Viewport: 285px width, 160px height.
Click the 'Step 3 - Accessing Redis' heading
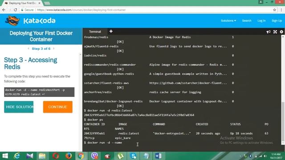tap(30, 63)
